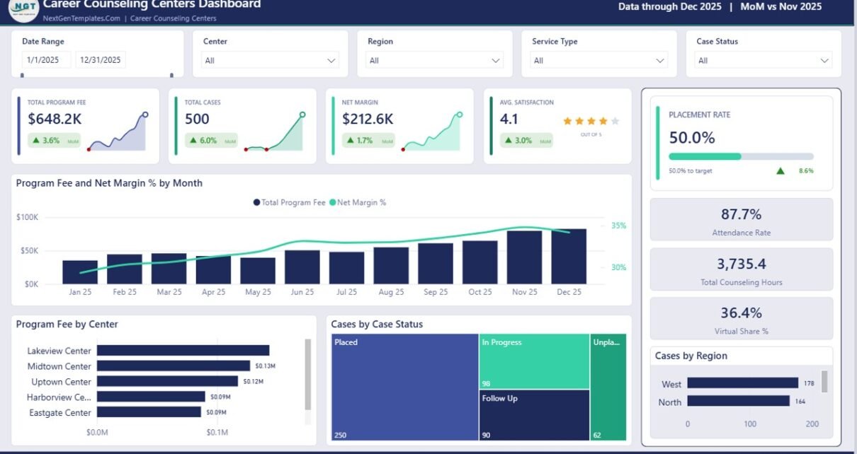The image size is (857, 454).
Task: Select the Placed treemap tile
Action: click(x=405, y=388)
